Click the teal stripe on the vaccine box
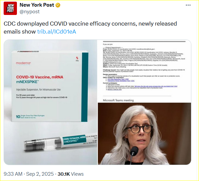Image resolution: width=199 pixels, height=181 pixels. (x=85, y=87)
